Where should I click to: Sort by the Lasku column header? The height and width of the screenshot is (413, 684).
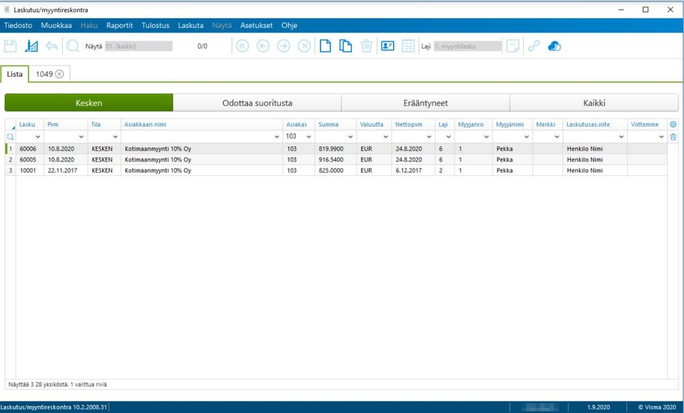pos(29,125)
